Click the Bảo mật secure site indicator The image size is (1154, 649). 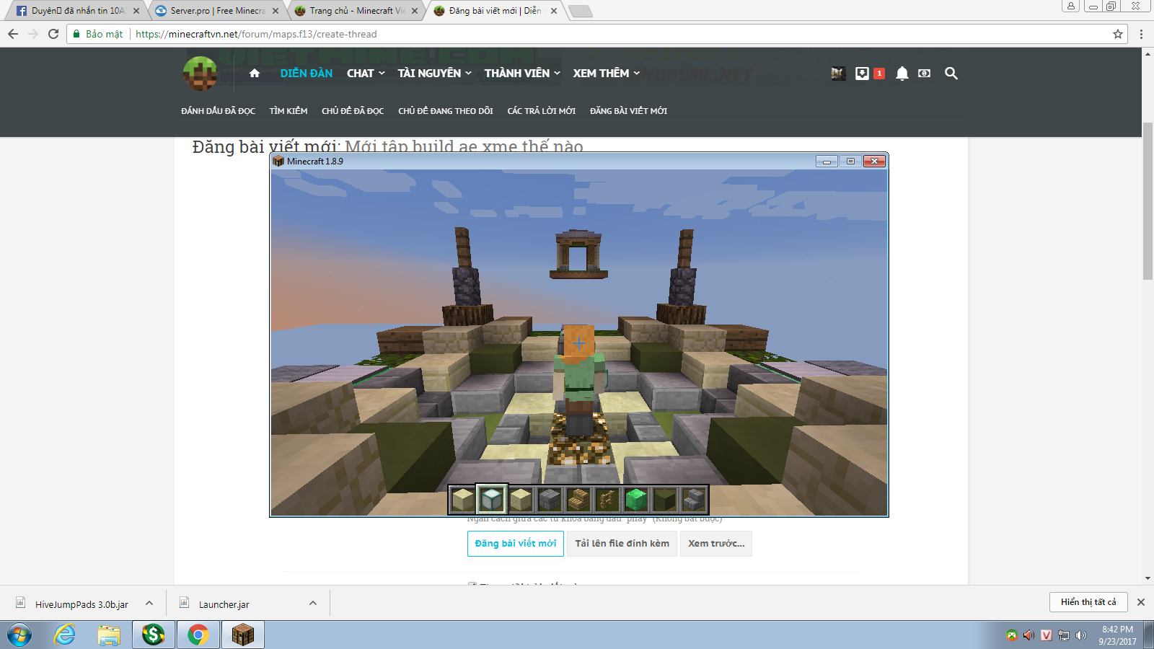pos(98,34)
